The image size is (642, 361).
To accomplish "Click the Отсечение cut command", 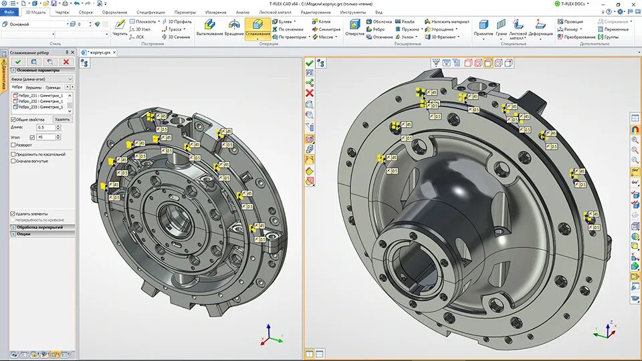I will (380, 37).
